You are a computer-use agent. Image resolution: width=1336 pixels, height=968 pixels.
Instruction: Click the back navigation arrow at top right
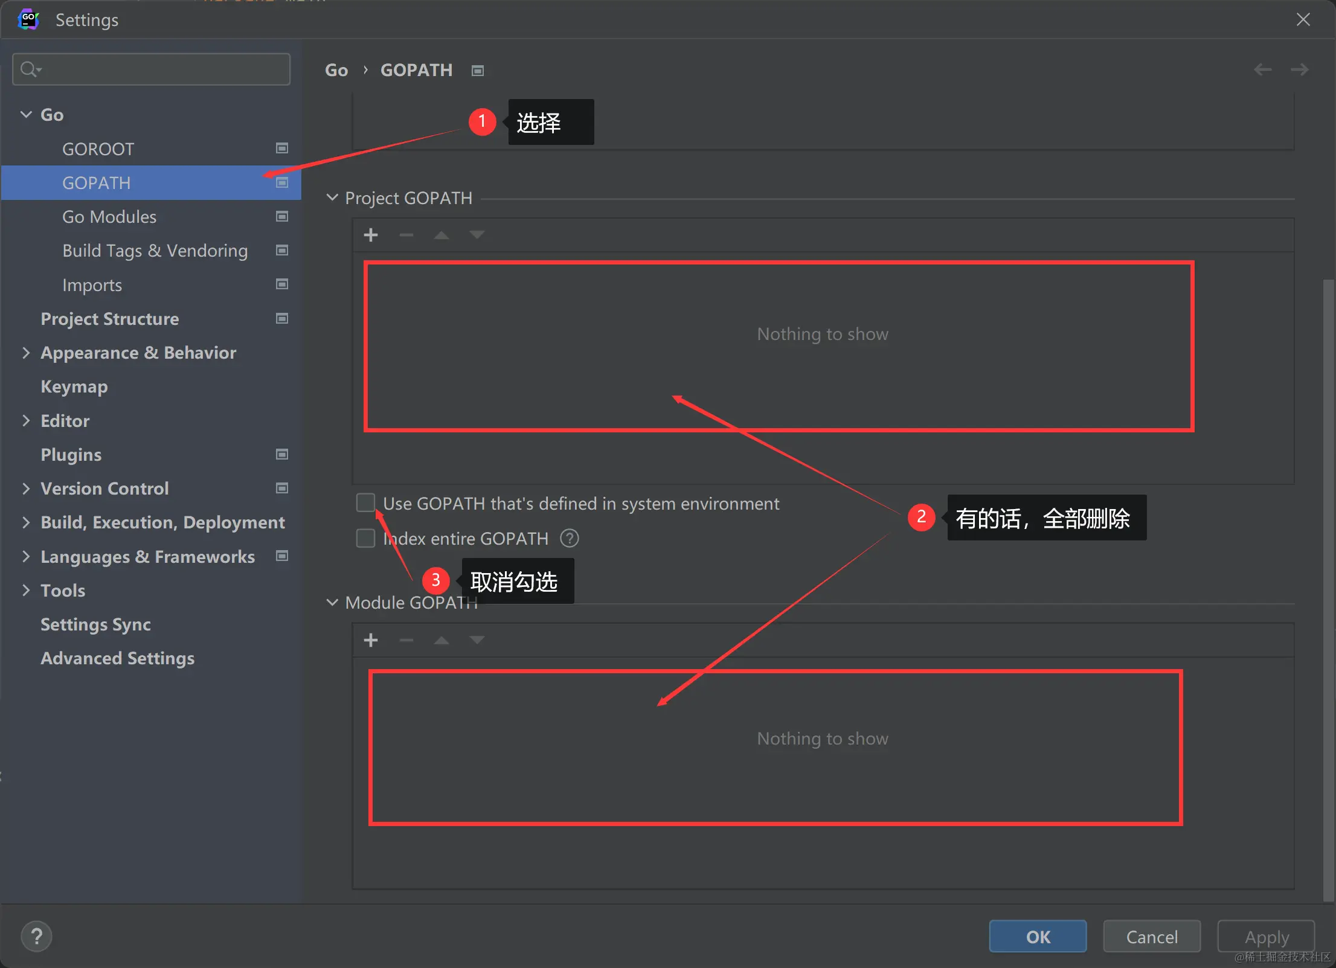click(x=1262, y=70)
